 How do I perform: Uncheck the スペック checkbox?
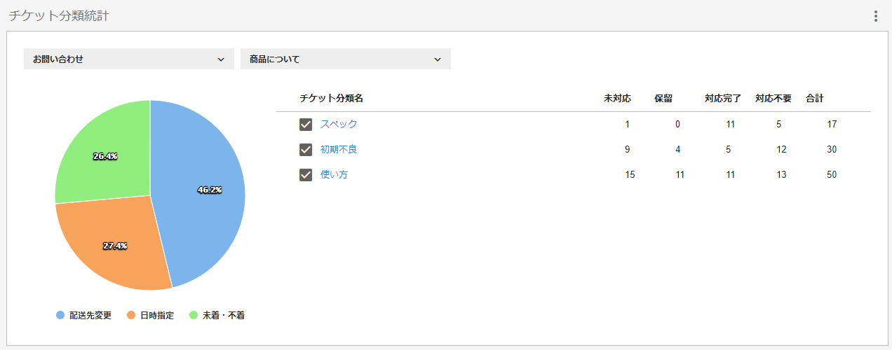[x=306, y=125]
